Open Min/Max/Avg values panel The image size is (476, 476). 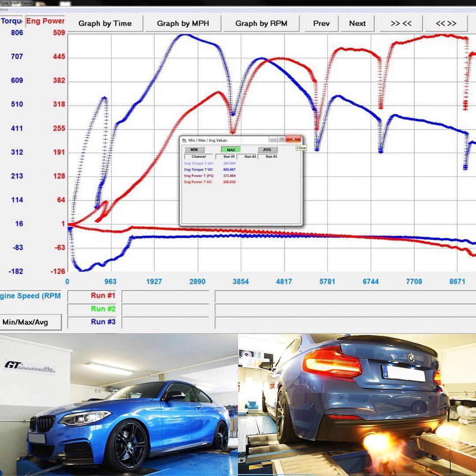coord(31,322)
